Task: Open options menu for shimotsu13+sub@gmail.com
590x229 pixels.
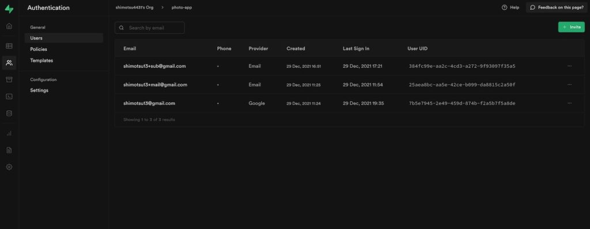Action: 569,66
